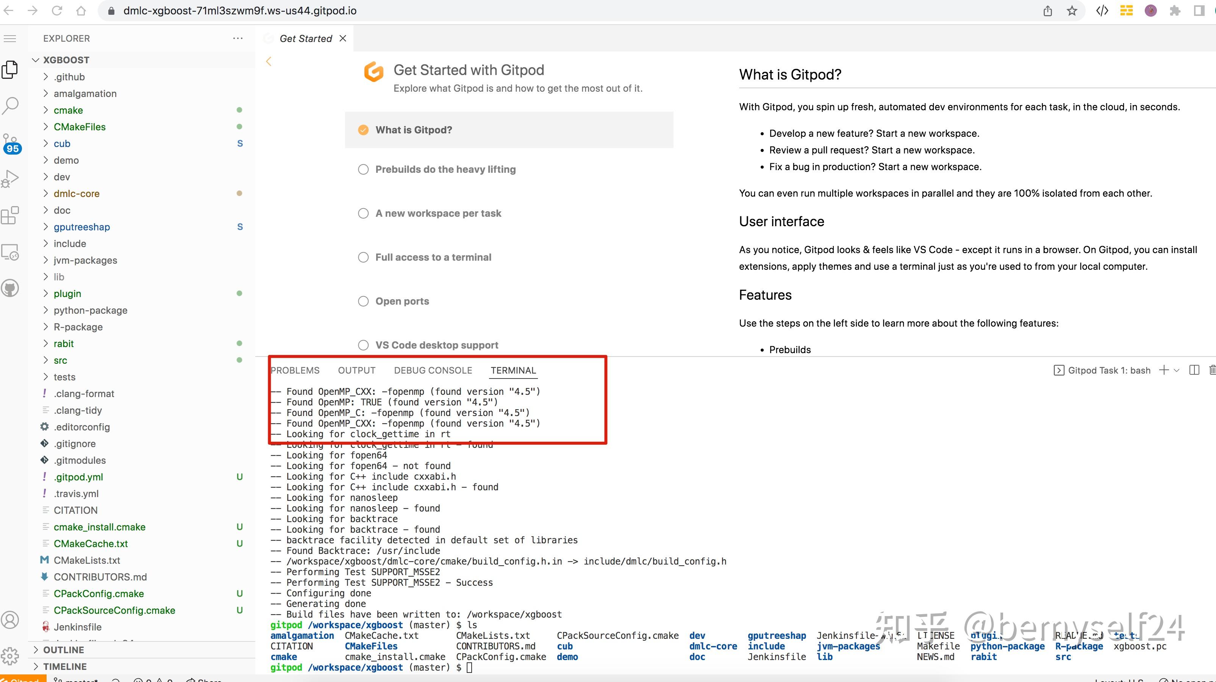Expand the OUTLINE section
Image resolution: width=1216 pixels, height=682 pixels.
click(x=63, y=650)
